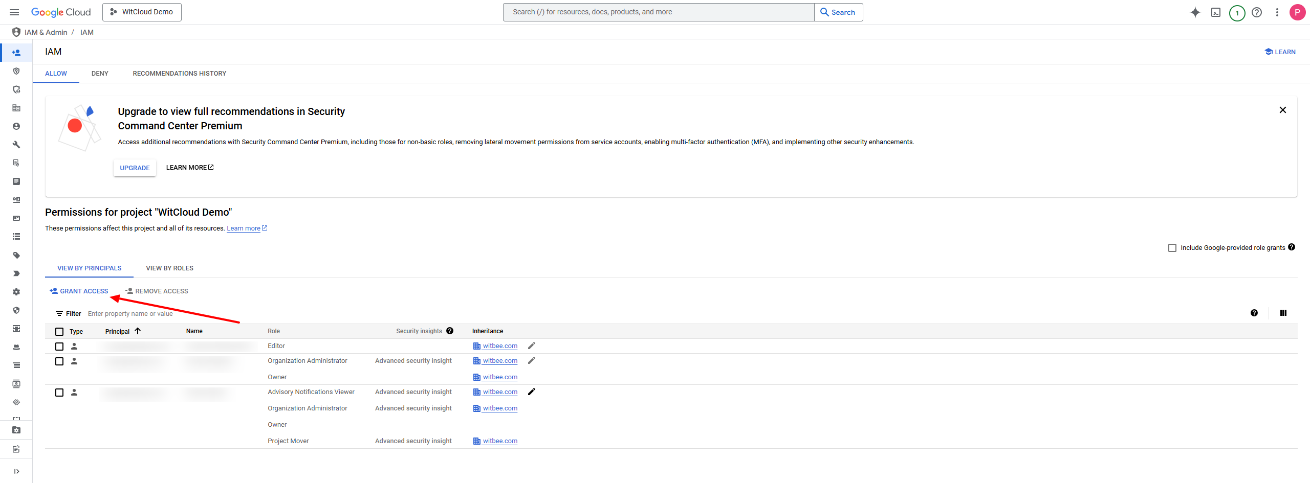Activate Cloud Shell terminal icon
The image size is (1310, 483).
[1216, 12]
